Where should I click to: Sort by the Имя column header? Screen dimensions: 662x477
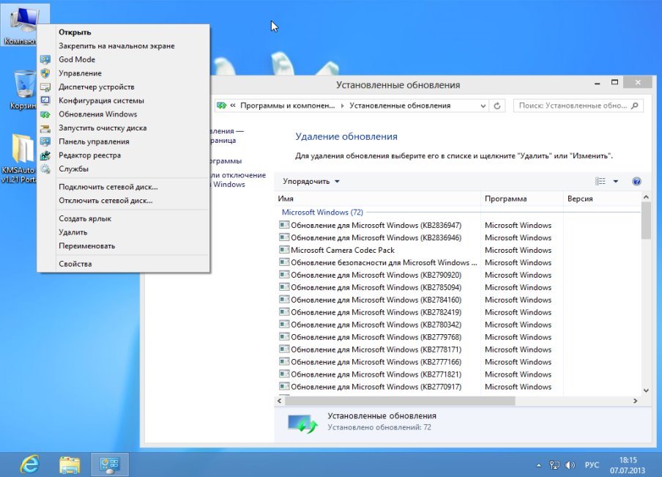click(377, 199)
